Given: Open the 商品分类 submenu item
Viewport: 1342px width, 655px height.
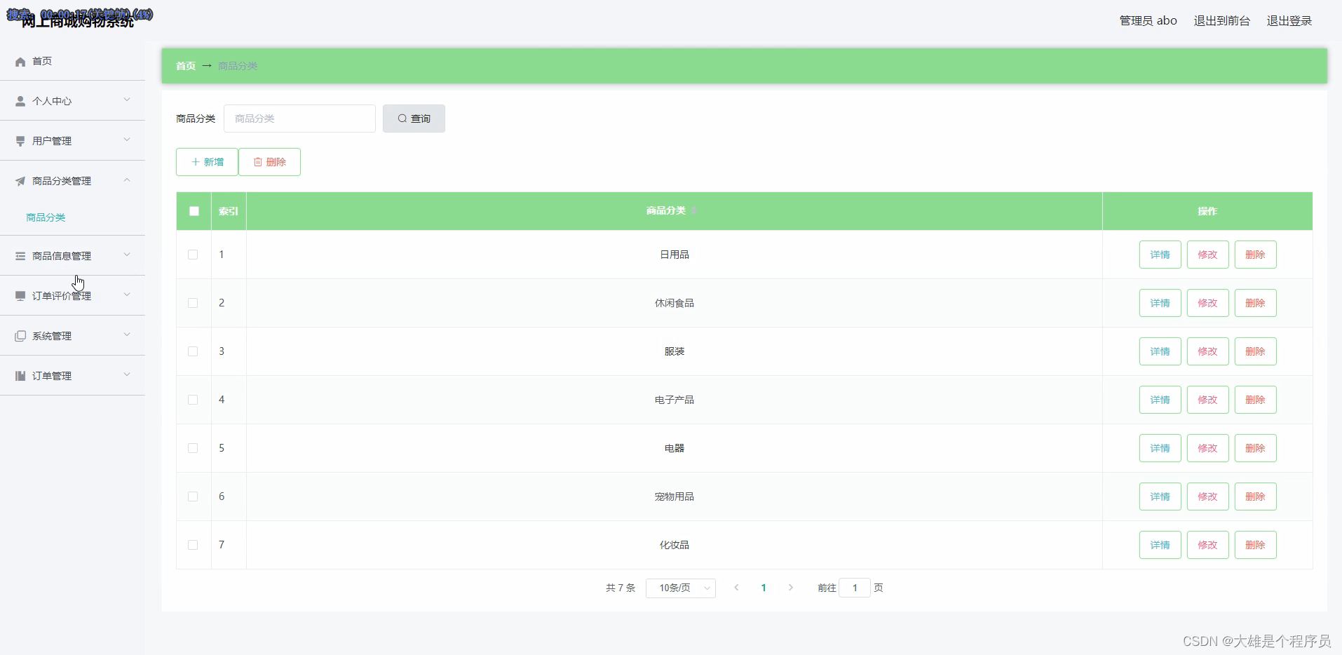Looking at the screenshot, I should (46, 217).
